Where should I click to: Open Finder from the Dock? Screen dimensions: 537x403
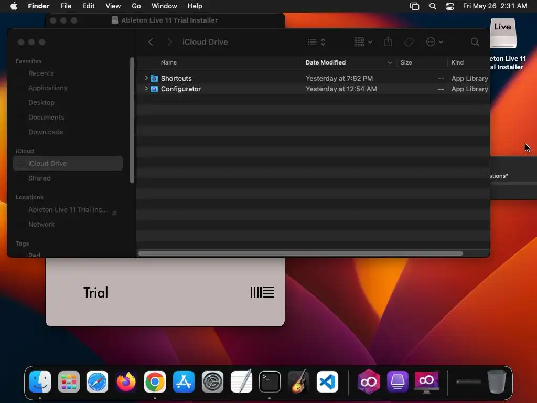[40, 381]
